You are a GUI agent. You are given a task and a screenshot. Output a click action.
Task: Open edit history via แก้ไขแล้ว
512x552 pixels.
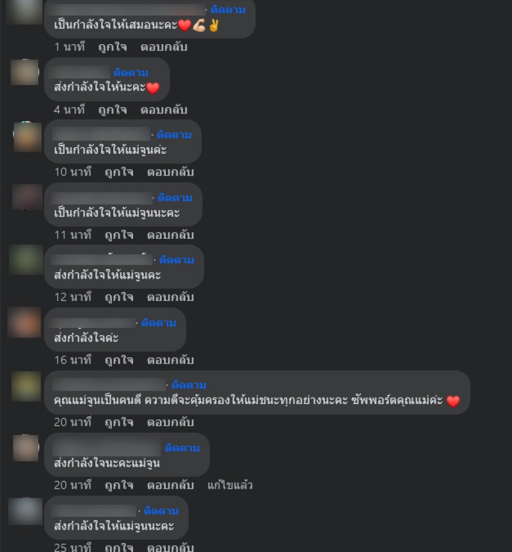230,485
